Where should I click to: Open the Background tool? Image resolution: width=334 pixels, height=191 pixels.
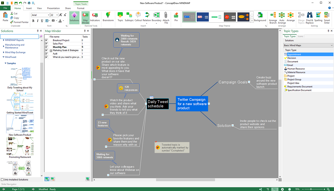click(x=260, y=17)
